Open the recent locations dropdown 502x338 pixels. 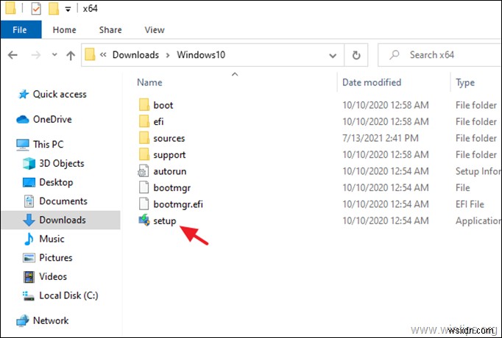point(54,54)
